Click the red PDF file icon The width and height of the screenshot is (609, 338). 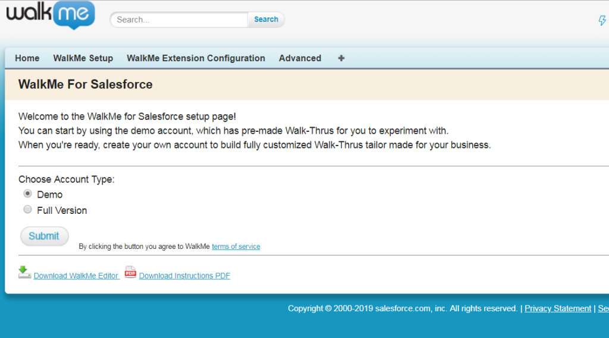[x=130, y=272]
